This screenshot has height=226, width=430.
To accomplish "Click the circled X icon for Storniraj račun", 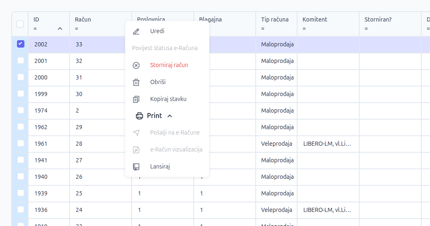I will 136,65.
